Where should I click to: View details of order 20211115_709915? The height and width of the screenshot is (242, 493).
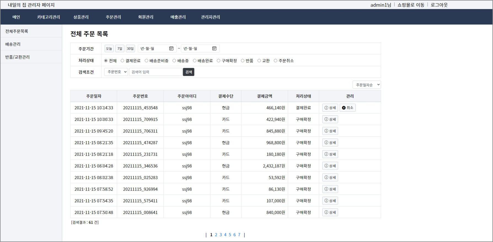(330, 119)
